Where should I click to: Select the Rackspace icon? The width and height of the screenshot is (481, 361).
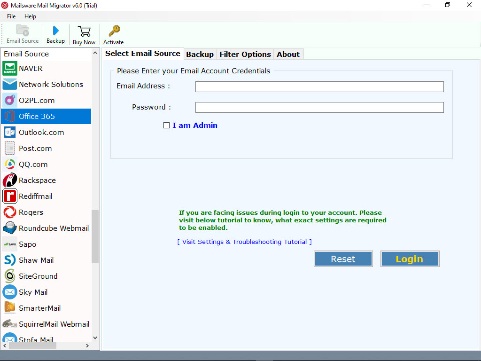(x=10, y=180)
